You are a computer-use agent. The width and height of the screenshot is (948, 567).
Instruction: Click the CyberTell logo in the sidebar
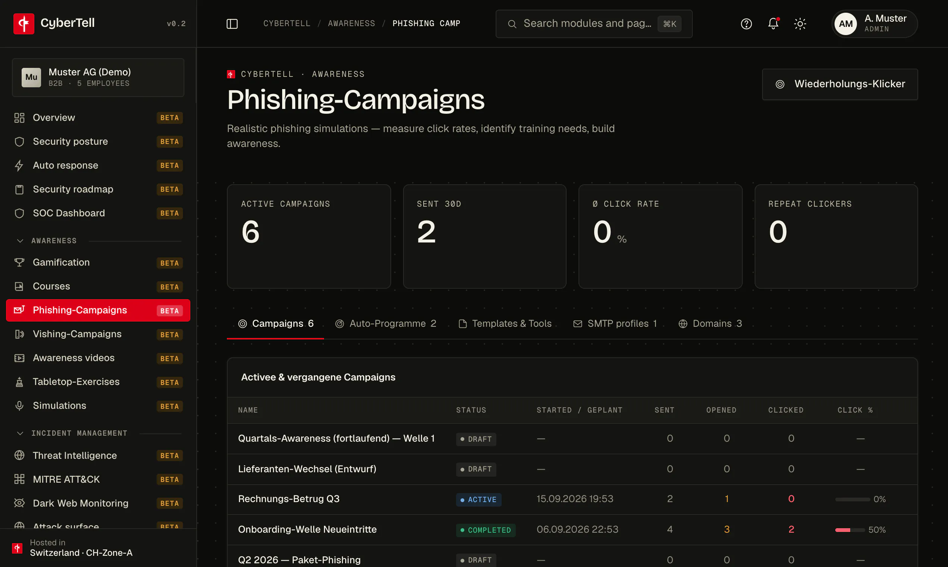(24, 24)
